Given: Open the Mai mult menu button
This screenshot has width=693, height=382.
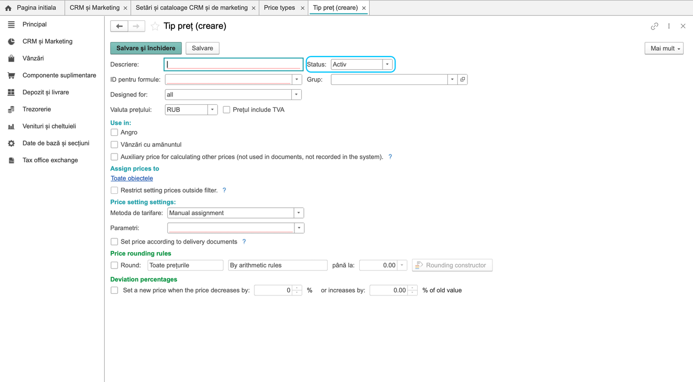Looking at the screenshot, I should (x=664, y=48).
